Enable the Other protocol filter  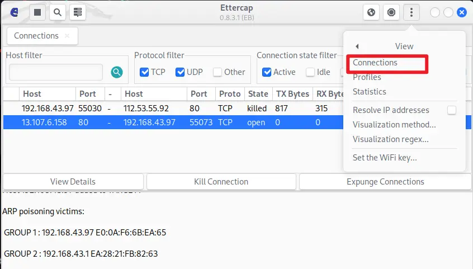216,72
